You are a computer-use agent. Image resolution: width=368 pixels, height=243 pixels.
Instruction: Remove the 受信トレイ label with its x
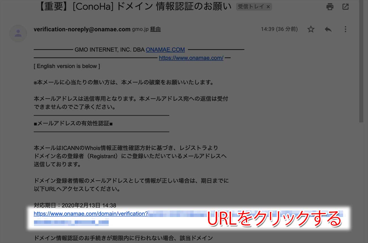tap(268, 6)
